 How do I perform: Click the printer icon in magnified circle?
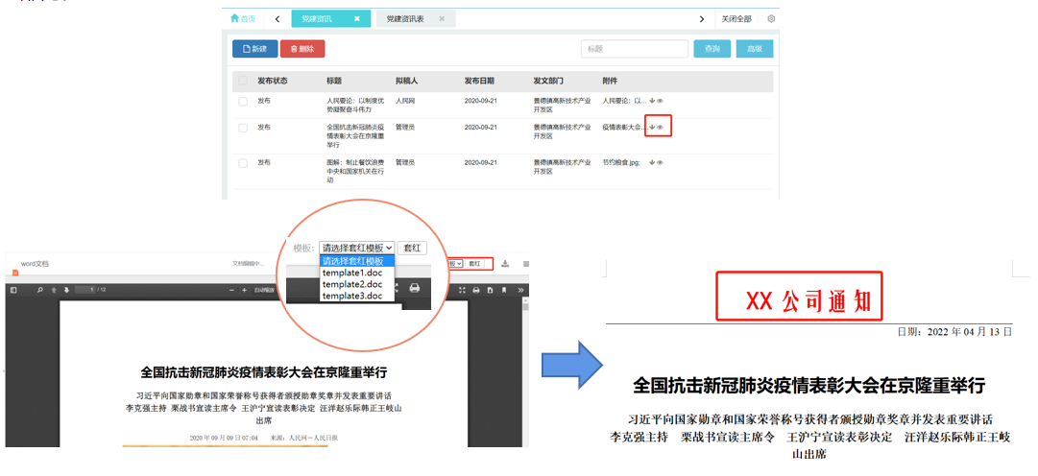(x=415, y=288)
